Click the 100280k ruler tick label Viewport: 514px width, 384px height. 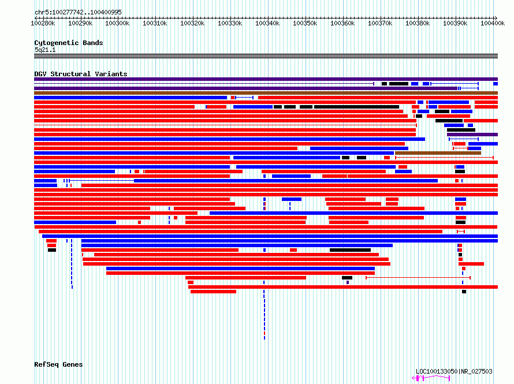point(43,23)
